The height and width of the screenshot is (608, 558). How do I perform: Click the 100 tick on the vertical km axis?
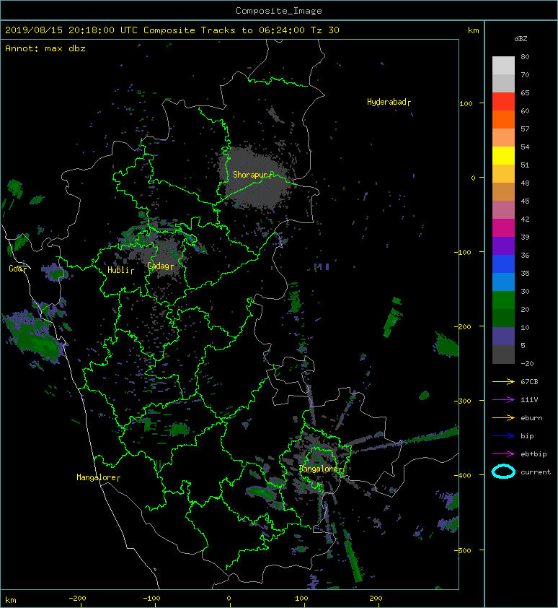coord(466,103)
